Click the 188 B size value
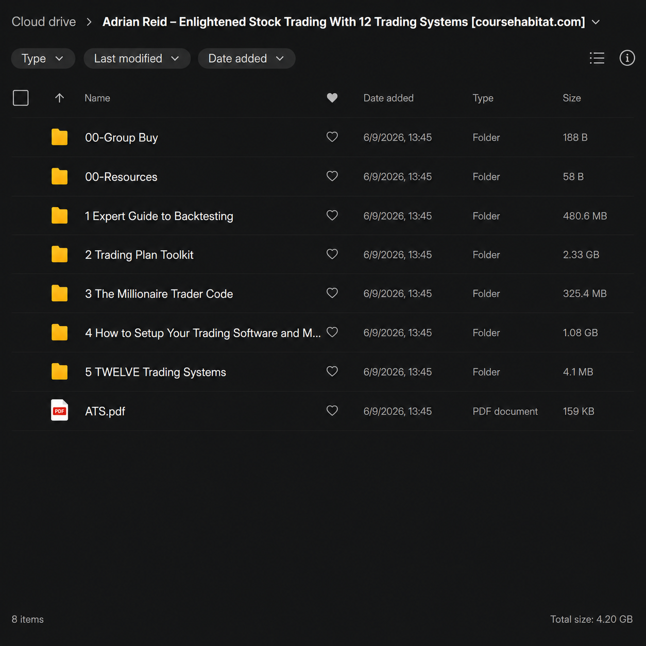The image size is (646, 646). coord(575,138)
